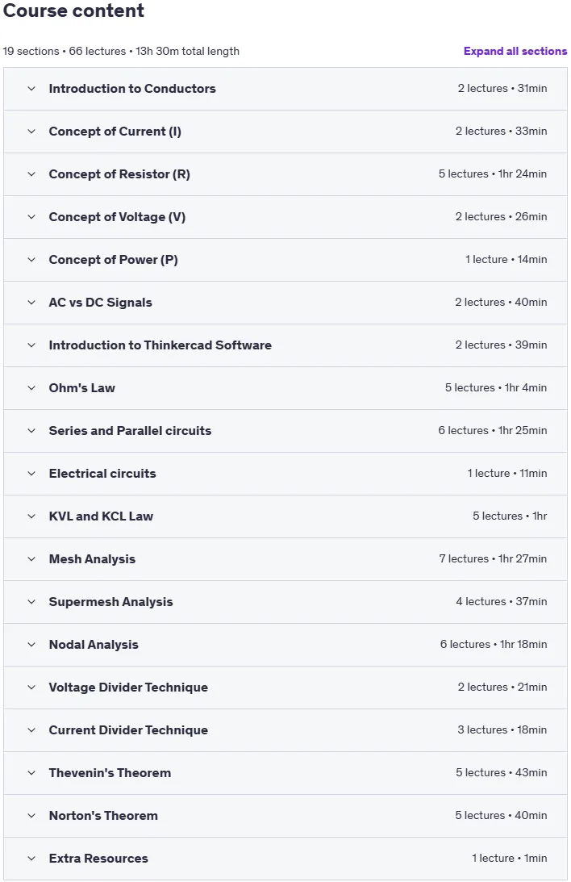The image size is (571, 882).
Task: Select the Voltage Divider Technique heading
Action: click(128, 688)
